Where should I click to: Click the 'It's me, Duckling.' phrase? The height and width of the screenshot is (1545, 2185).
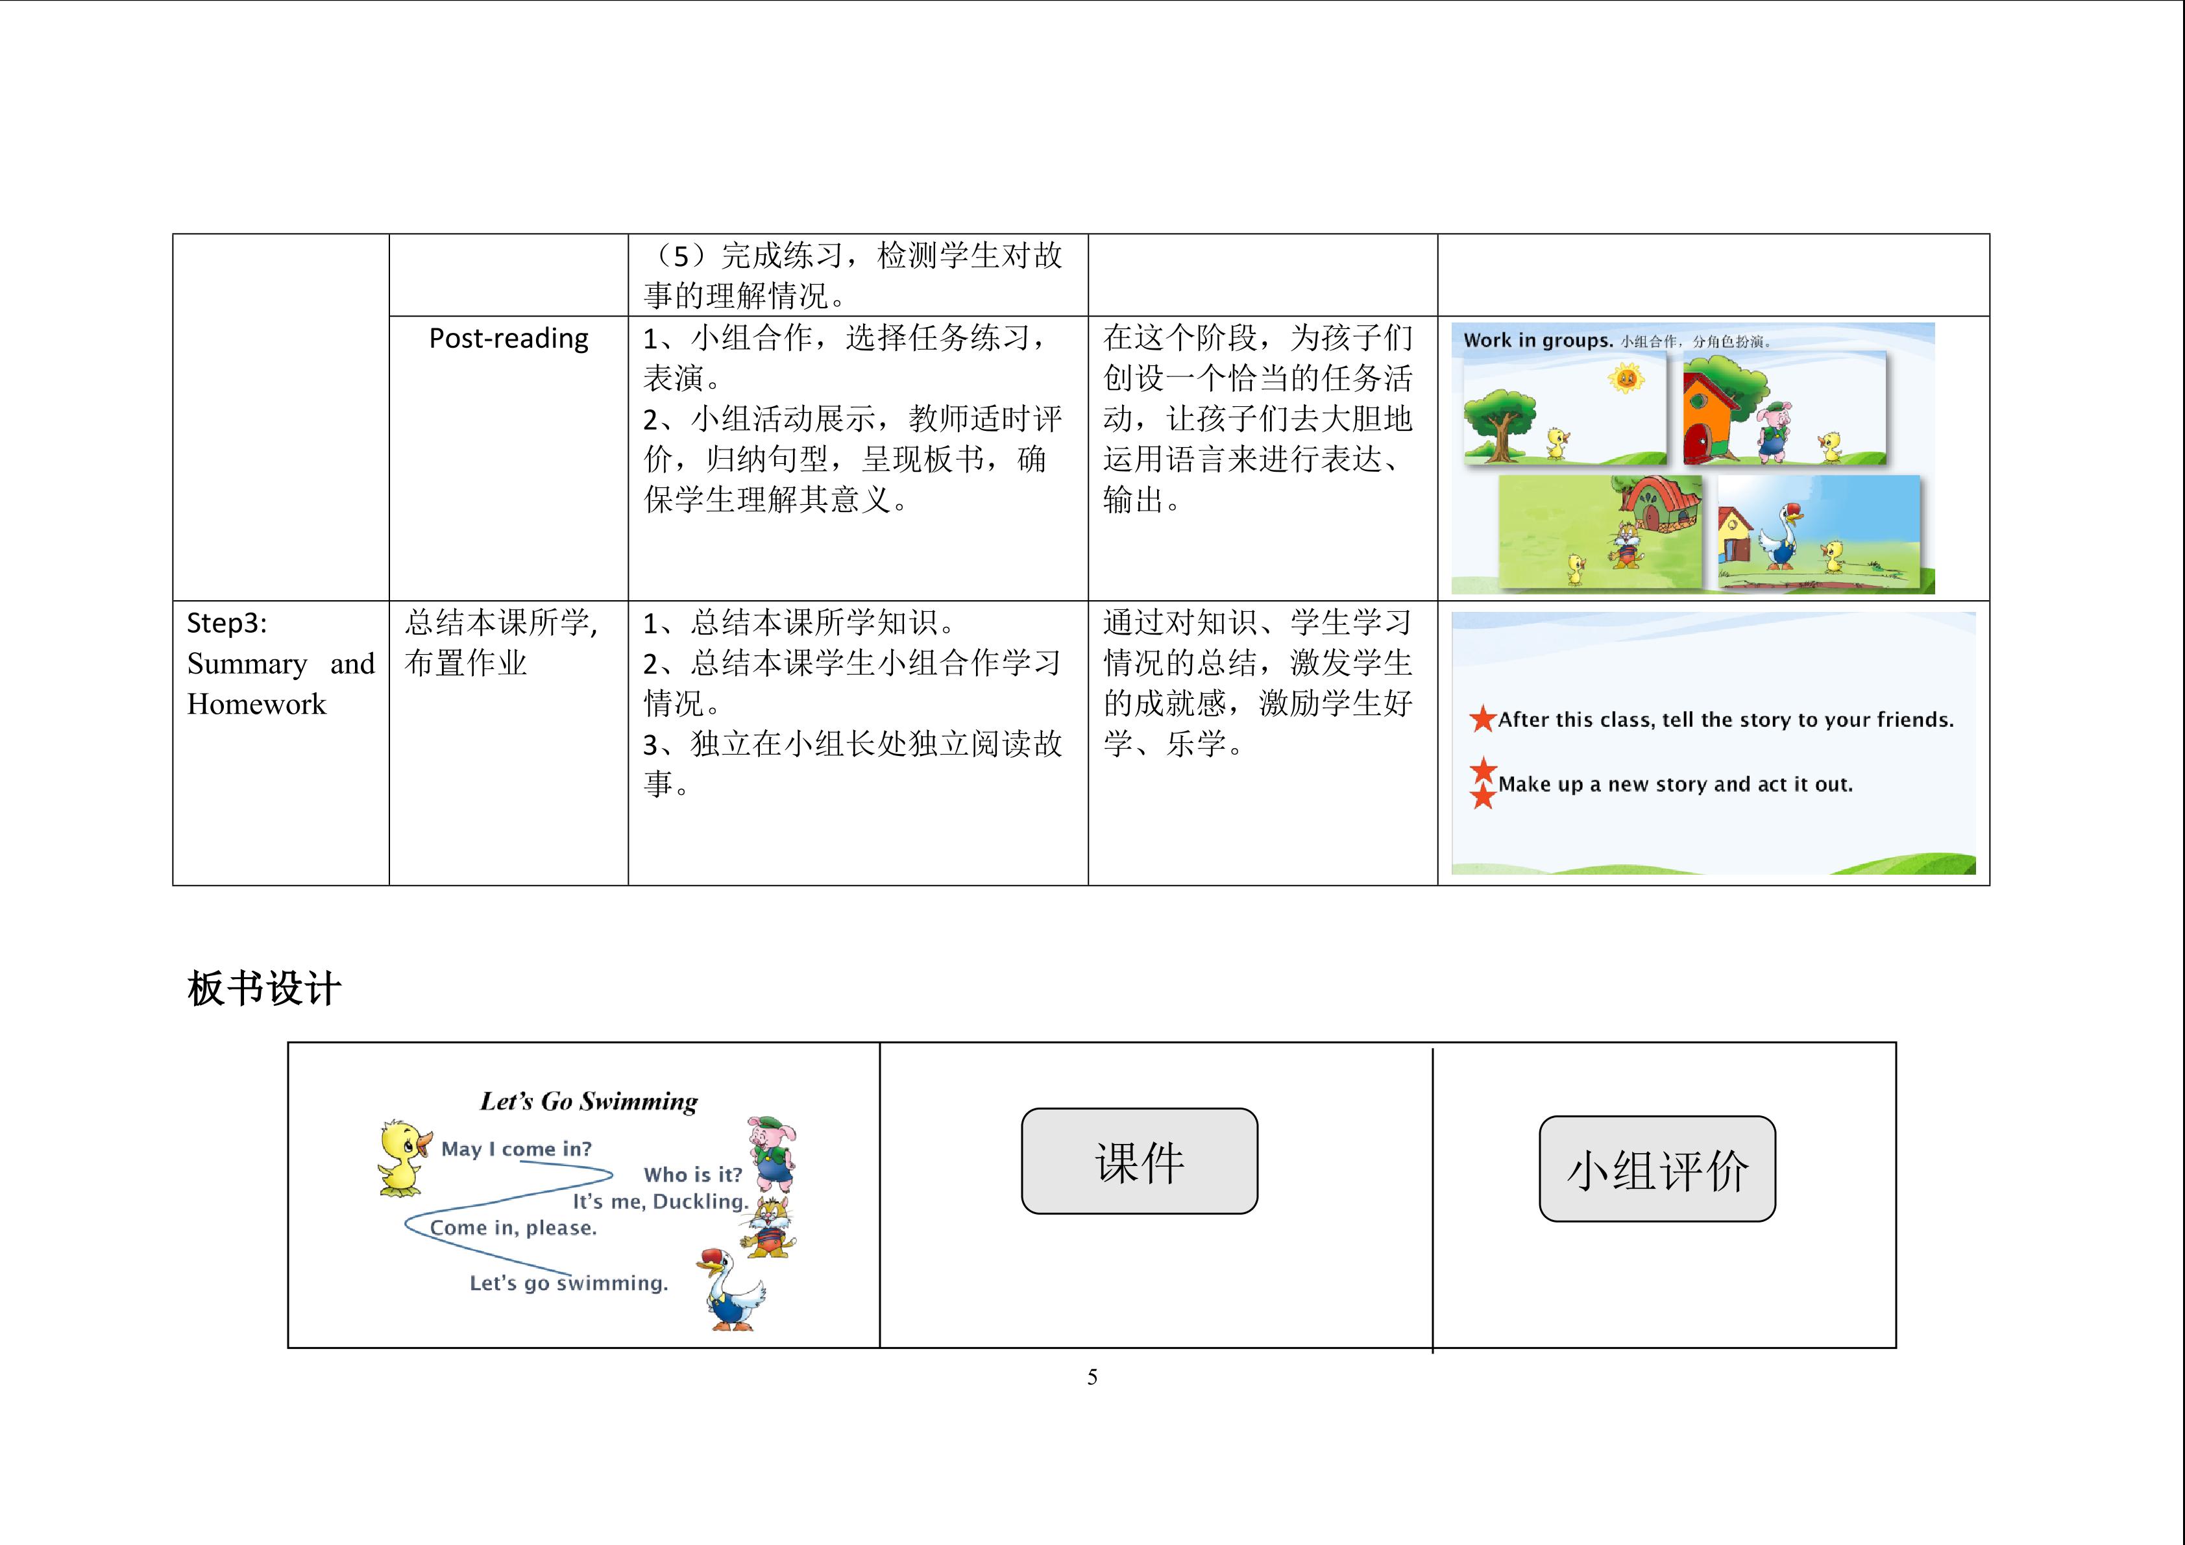661,1202
